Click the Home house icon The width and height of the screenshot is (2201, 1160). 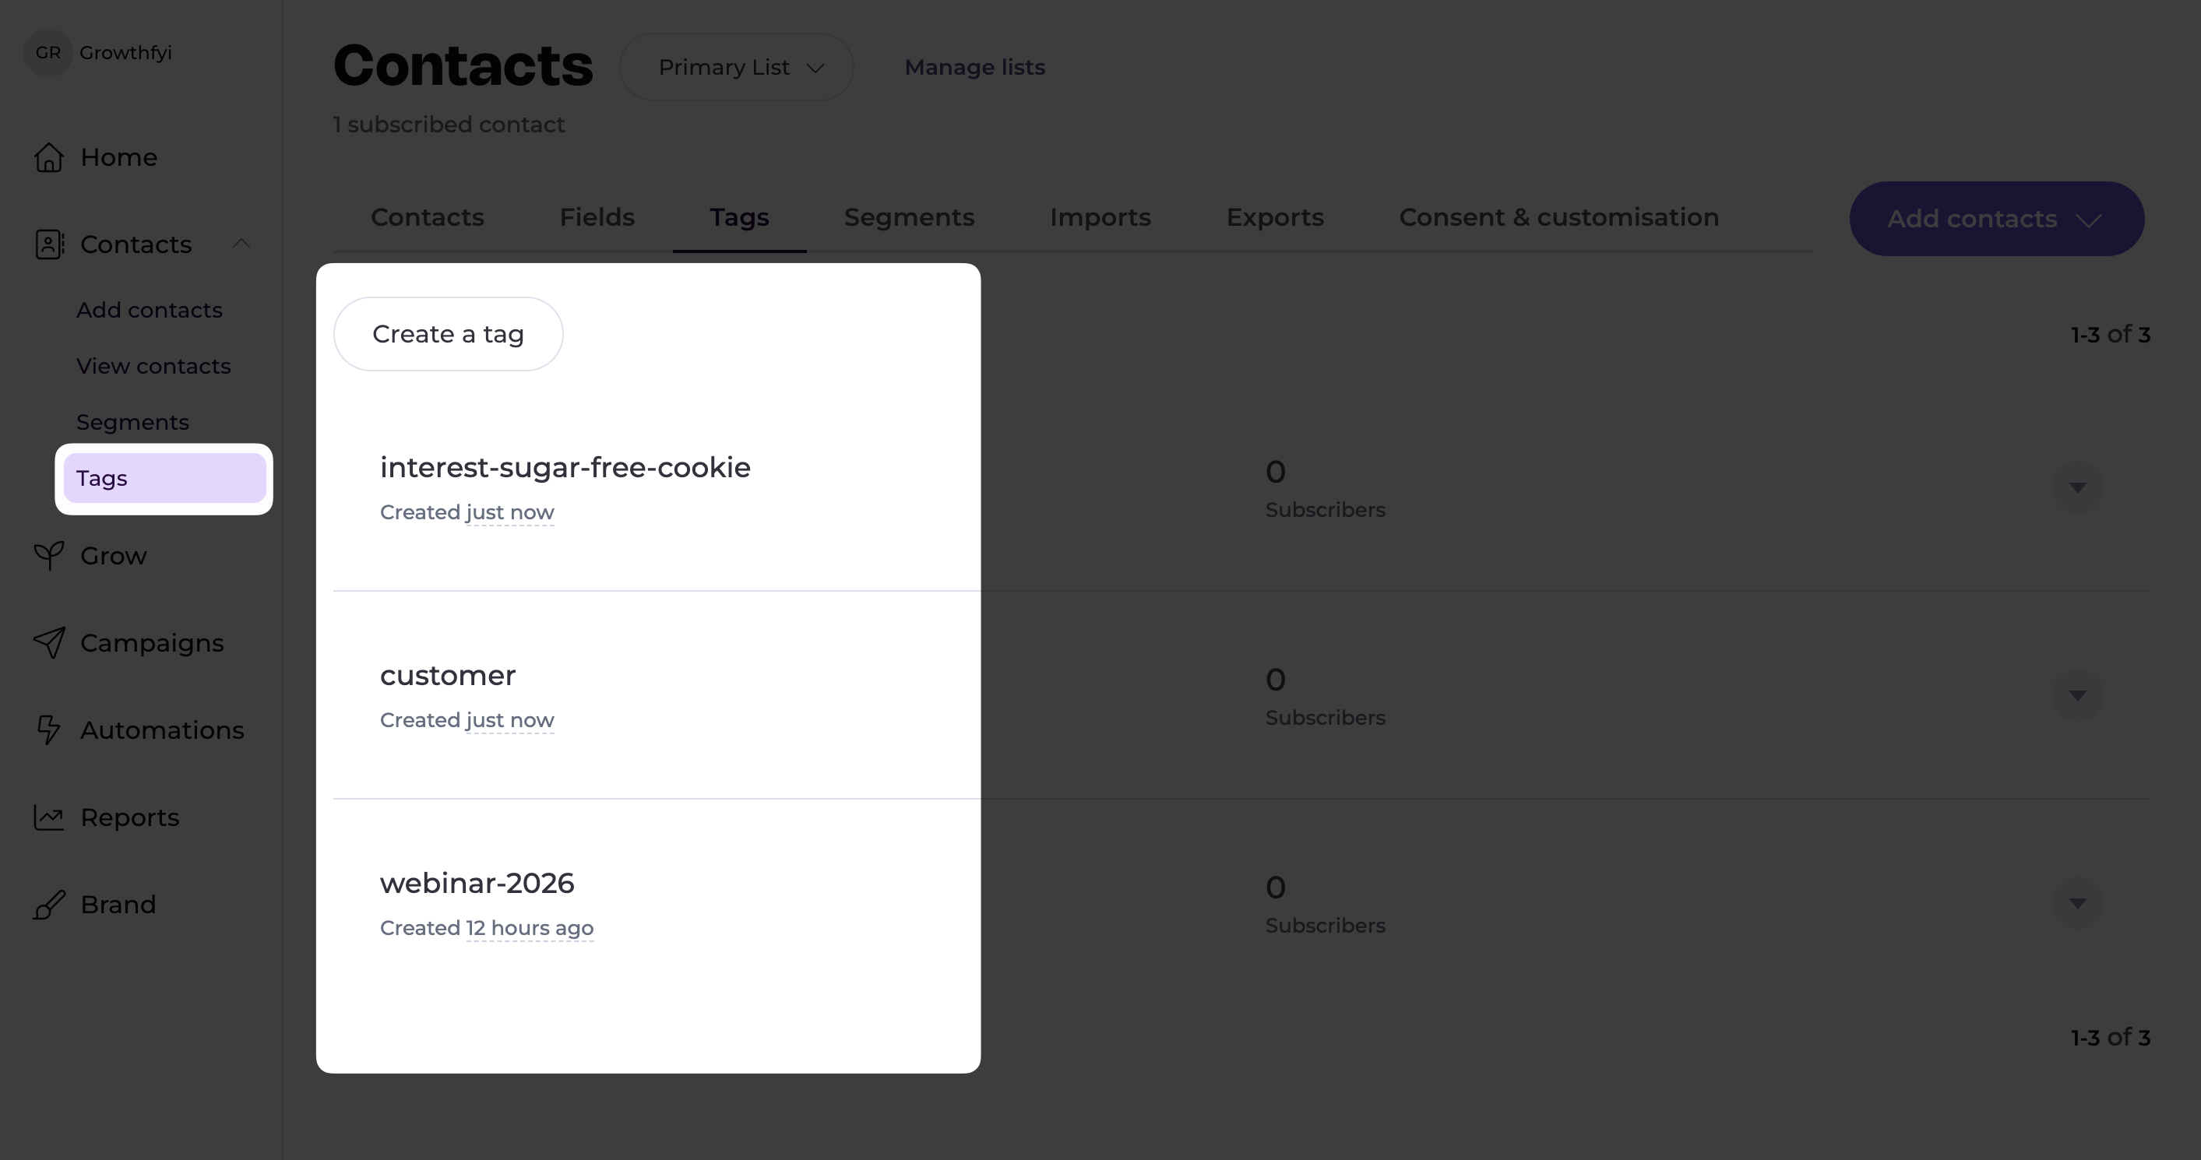49,157
